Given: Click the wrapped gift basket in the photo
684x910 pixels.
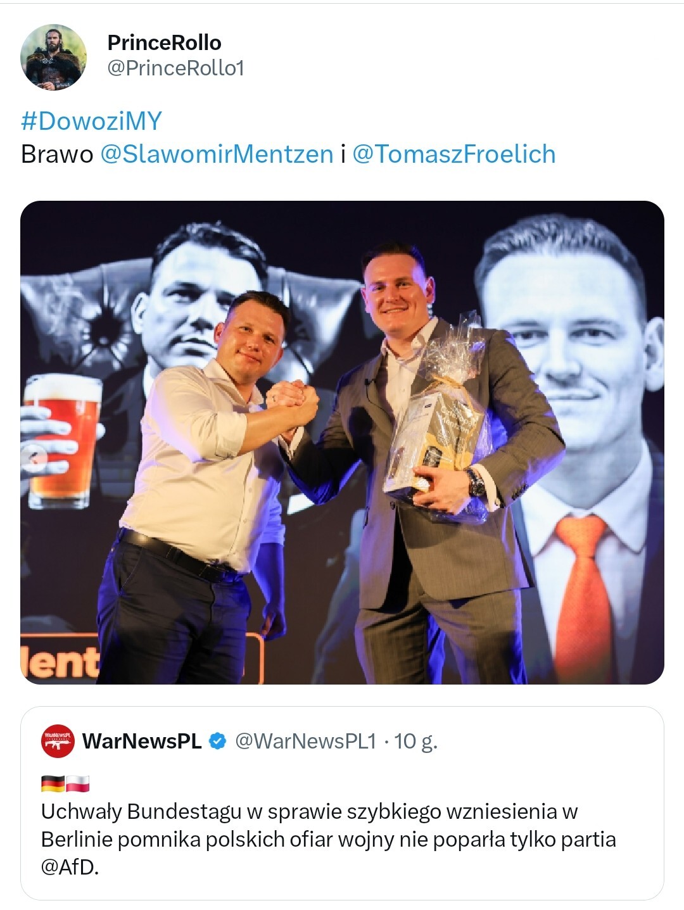Looking at the screenshot, I should click(x=437, y=421).
